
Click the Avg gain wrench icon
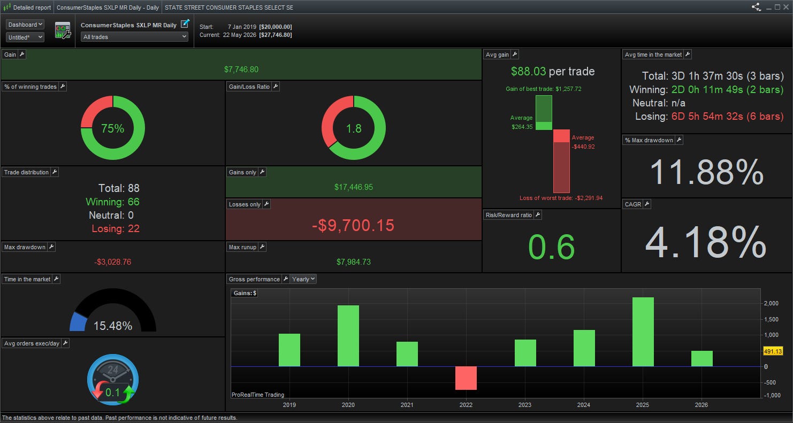pos(515,55)
